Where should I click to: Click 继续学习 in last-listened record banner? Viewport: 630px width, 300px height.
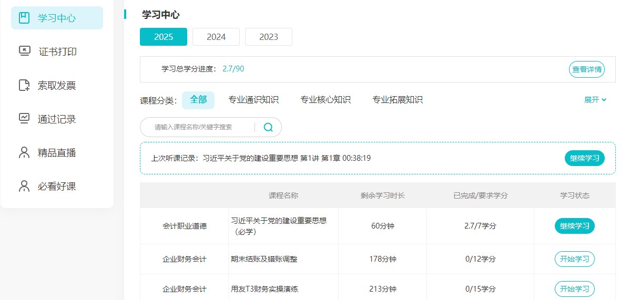pyautogui.click(x=584, y=158)
